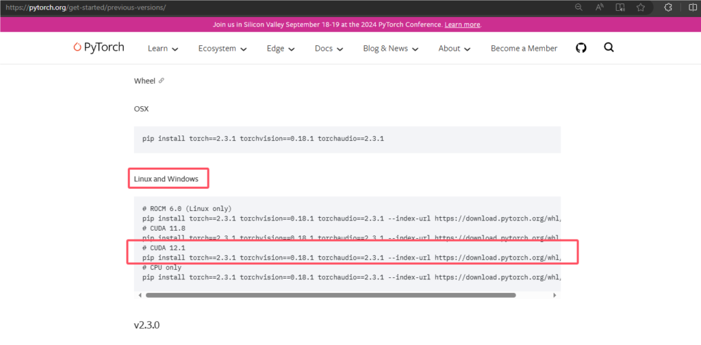Click the pip install command under CPU only
Screen dimensions: 701x345
[x=351, y=277]
